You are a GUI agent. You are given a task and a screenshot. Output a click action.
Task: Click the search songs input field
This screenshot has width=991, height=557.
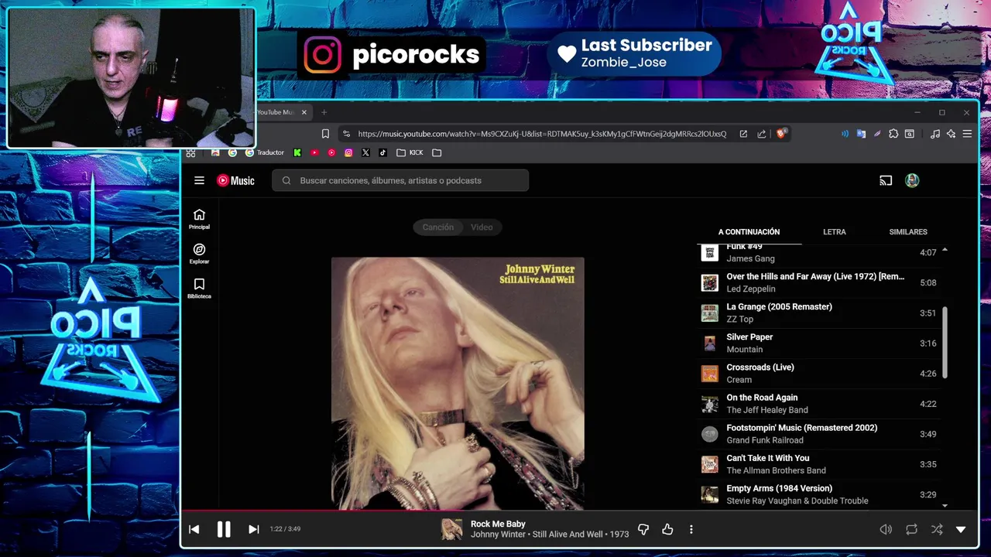point(400,180)
